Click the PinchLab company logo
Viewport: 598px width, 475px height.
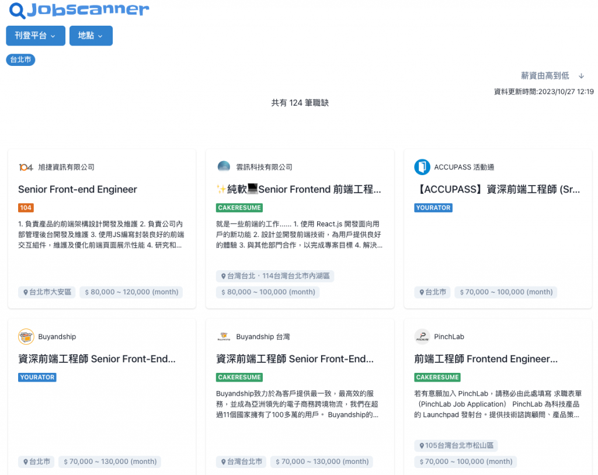[422, 337]
